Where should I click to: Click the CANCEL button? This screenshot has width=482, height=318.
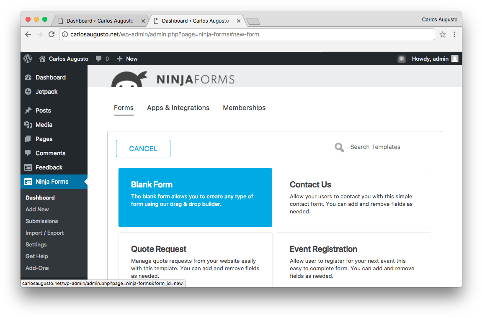coord(143,149)
